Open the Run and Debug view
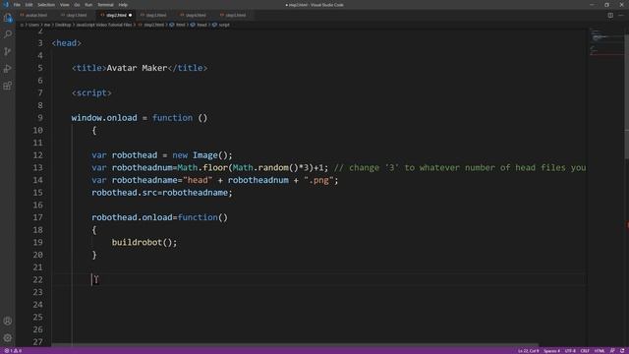 [8, 69]
